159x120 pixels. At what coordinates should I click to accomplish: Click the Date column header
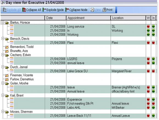point(55,18)
